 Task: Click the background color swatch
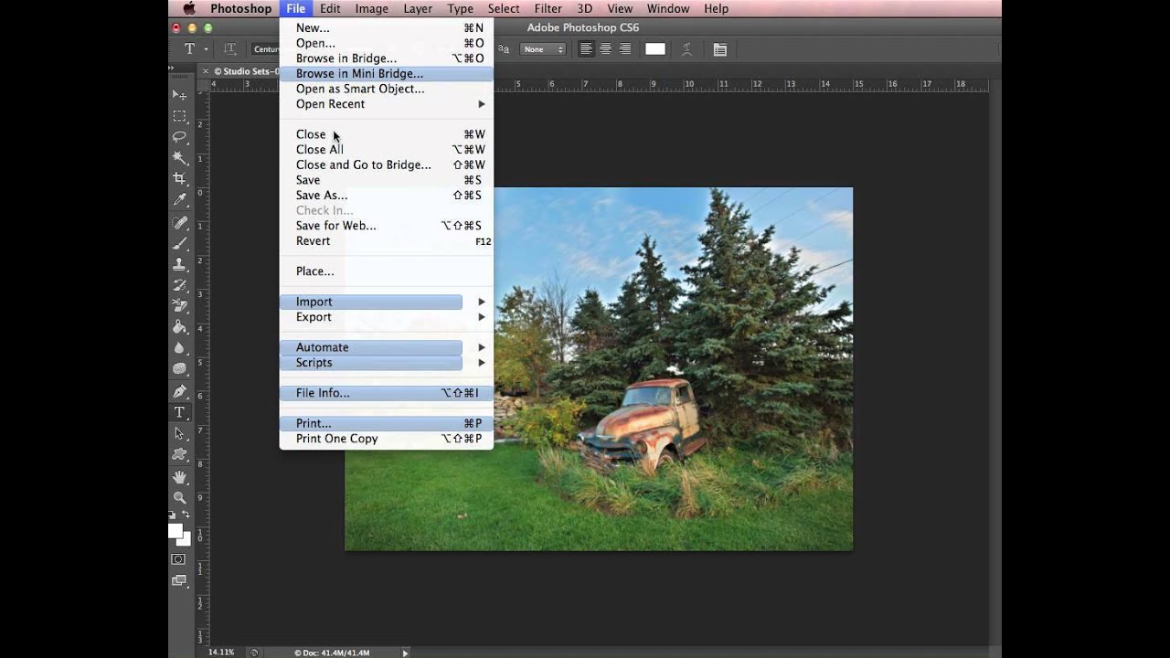(x=186, y=540)
